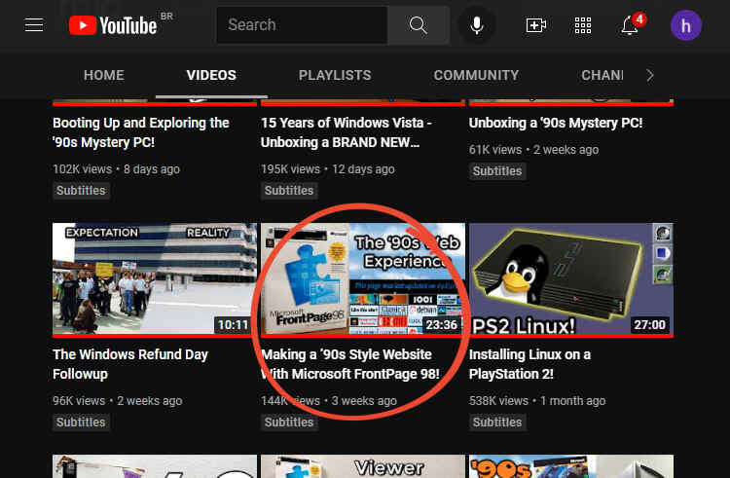Open the partially shown CHANNELS tab
This screenshot has width=730, height=478.
602,75
